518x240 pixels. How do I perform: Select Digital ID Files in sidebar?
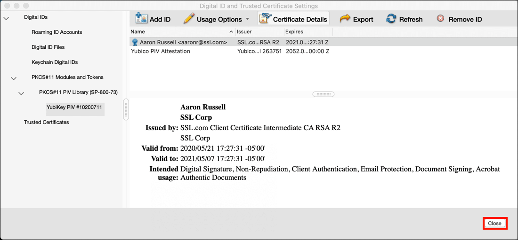pos(48,47)
